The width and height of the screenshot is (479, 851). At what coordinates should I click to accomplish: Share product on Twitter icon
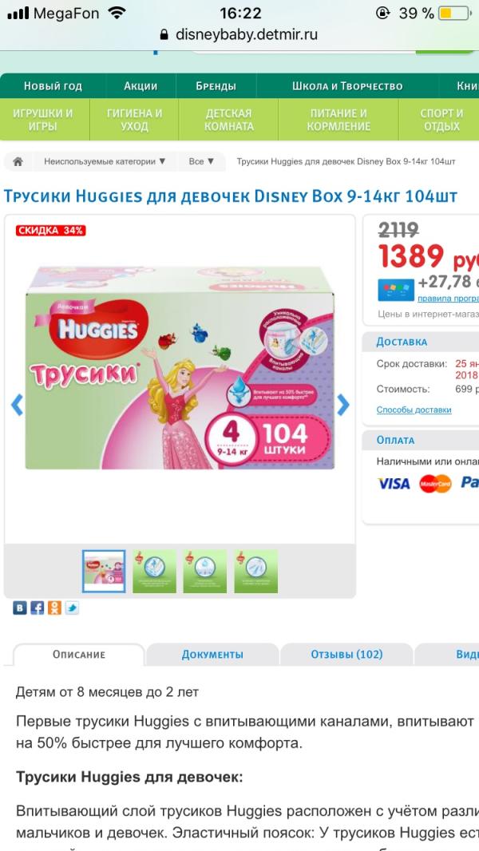pyautogui.click(x=72, y=608)
